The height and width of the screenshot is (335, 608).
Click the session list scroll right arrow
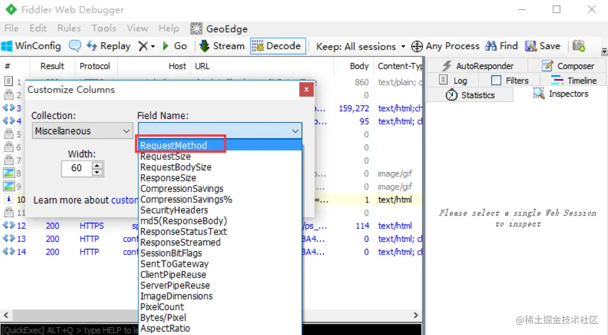(416, 315)
